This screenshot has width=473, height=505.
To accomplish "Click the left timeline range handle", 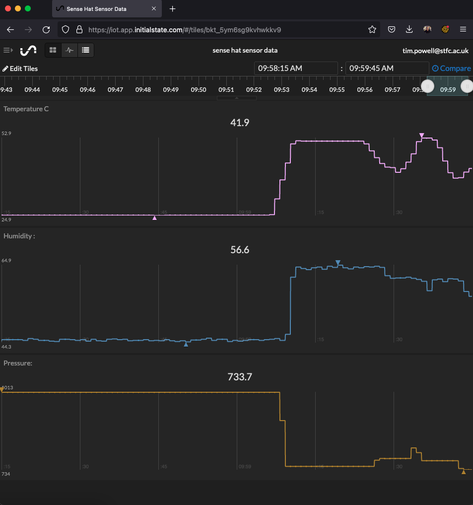I will pyautogui.click(x=428, y=86).
